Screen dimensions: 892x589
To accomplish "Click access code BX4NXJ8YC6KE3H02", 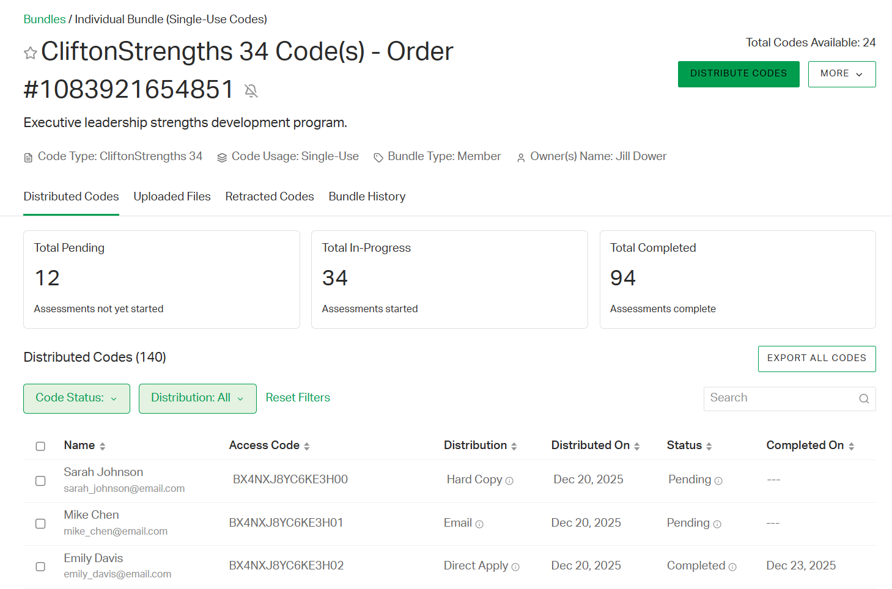I will [x=286, y=566].
